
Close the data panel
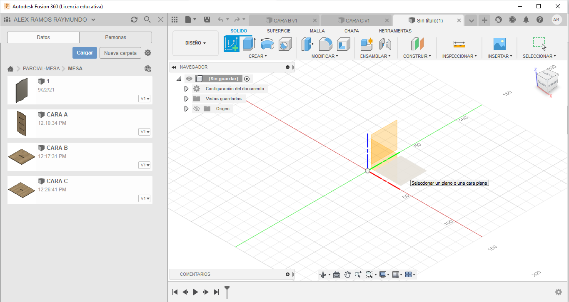[161, 20]
